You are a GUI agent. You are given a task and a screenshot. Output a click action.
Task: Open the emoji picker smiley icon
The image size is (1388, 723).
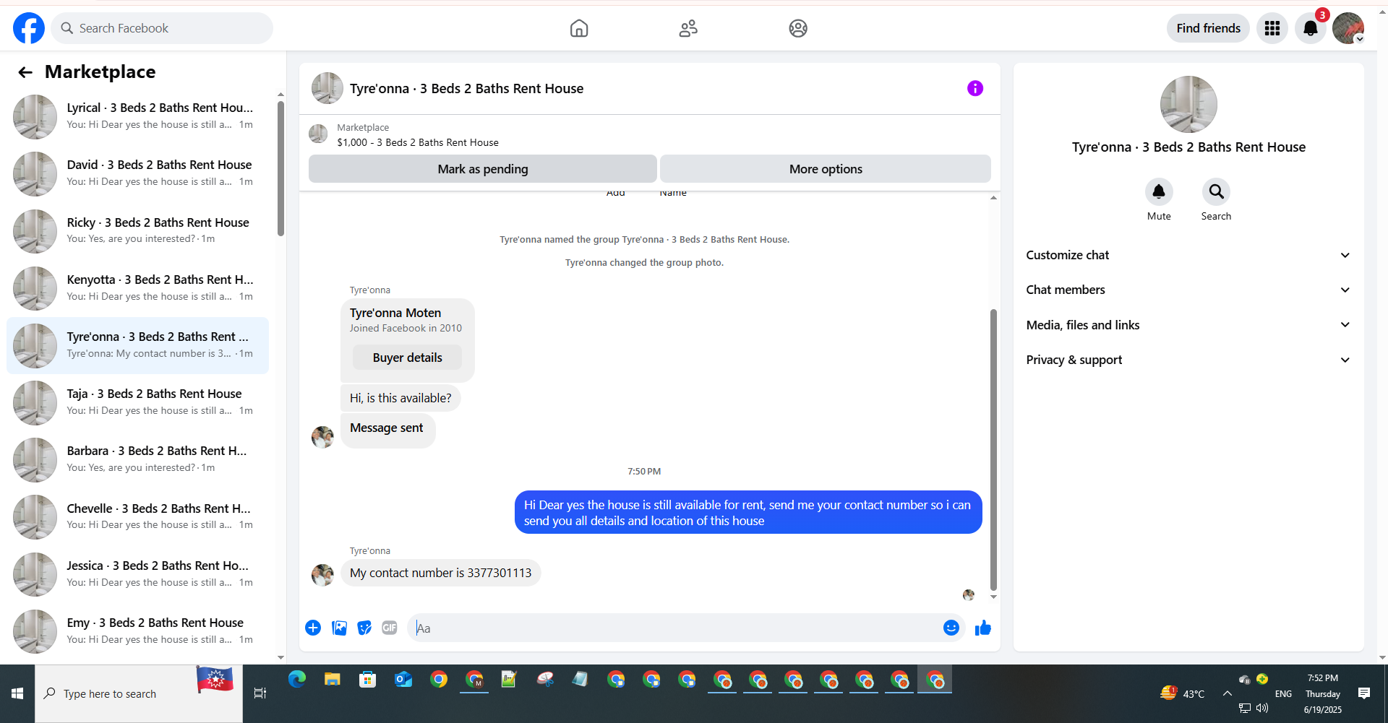click(x=951, y=628)
